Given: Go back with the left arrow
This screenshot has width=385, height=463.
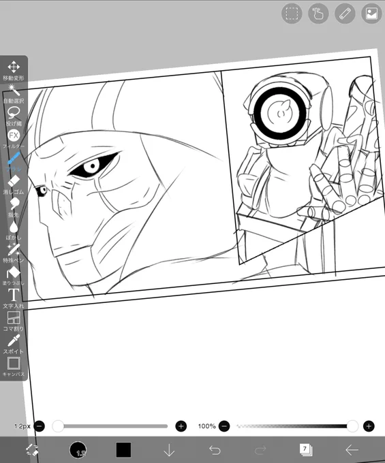Looking at the screenshot, I should (x=352, y=450).
